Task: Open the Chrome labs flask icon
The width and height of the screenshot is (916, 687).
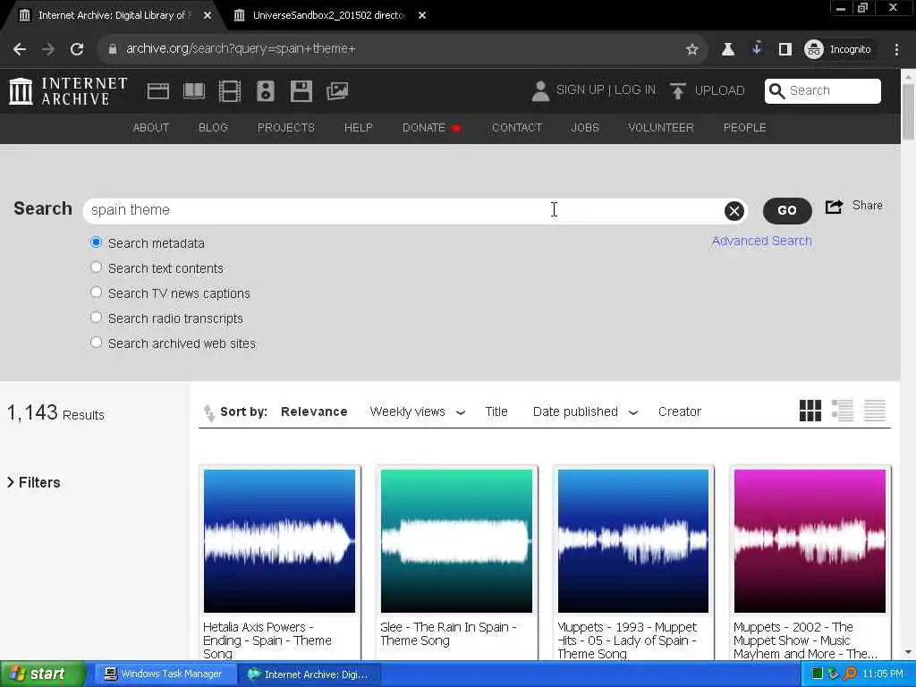Action: click(728, 49)
